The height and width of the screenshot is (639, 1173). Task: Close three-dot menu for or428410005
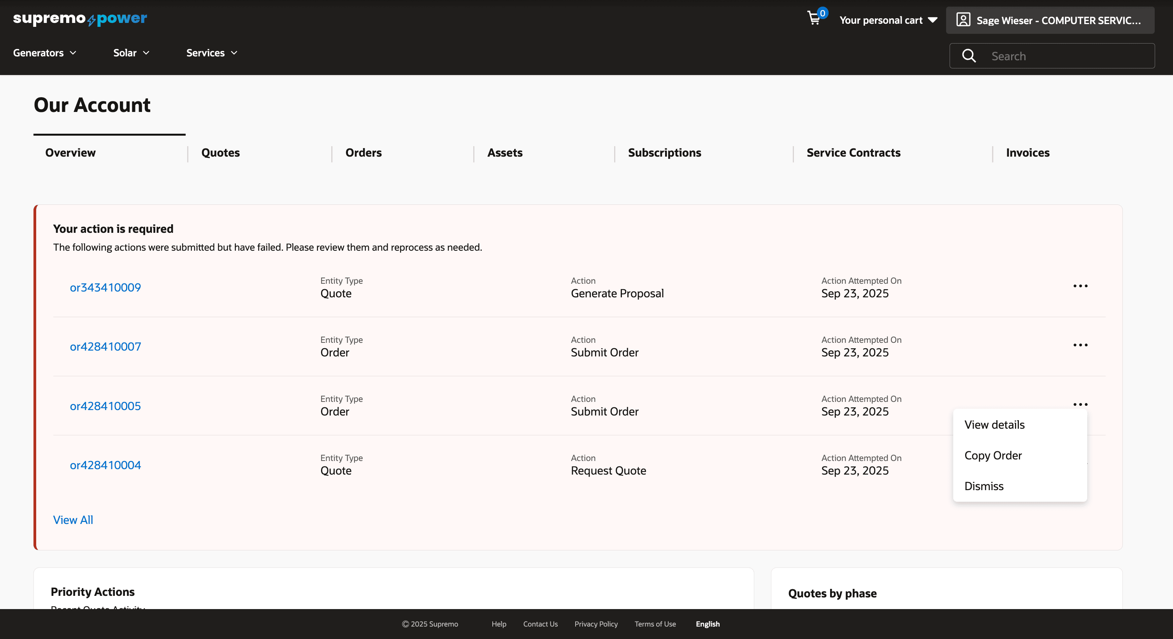pyautogui.click(x=1080, y=404)
